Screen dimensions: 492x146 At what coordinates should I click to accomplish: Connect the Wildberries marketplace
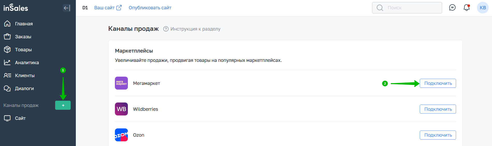[x=438, y=109]
